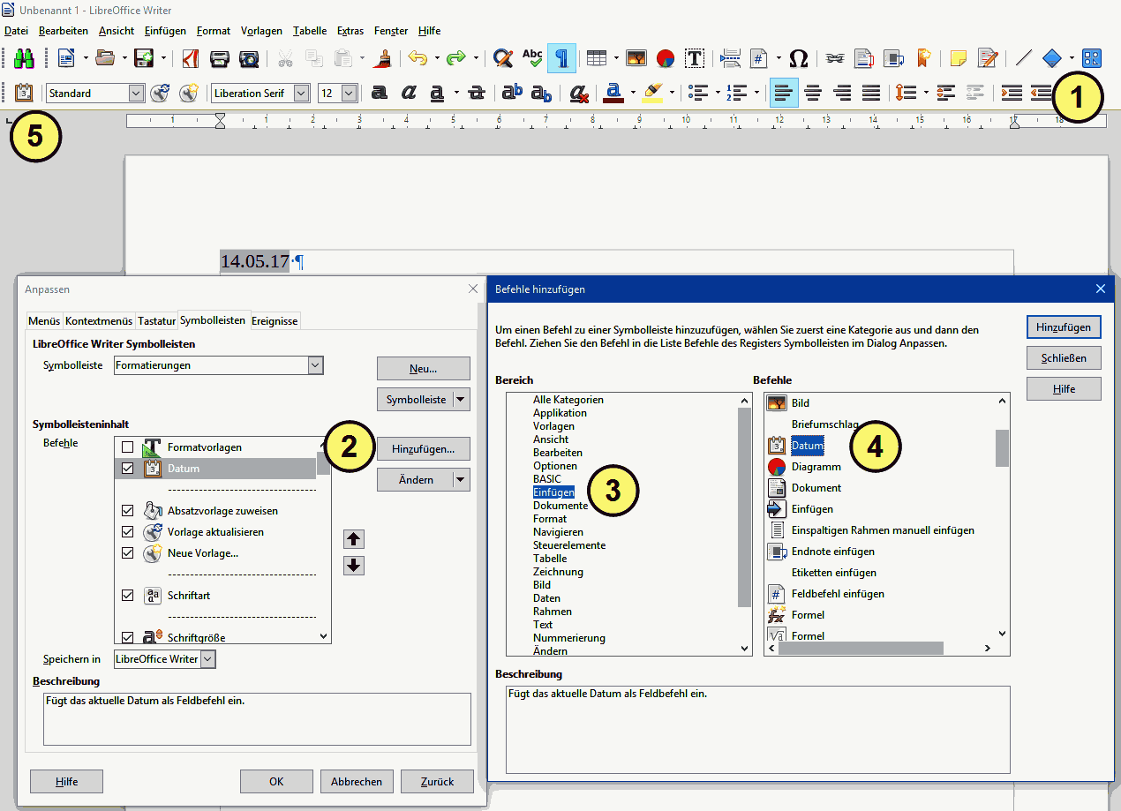Expand the Insert Table dropdown arrow in the toolbar
The height and width of the screenshot is (811, 1121).
click(615, 58)
